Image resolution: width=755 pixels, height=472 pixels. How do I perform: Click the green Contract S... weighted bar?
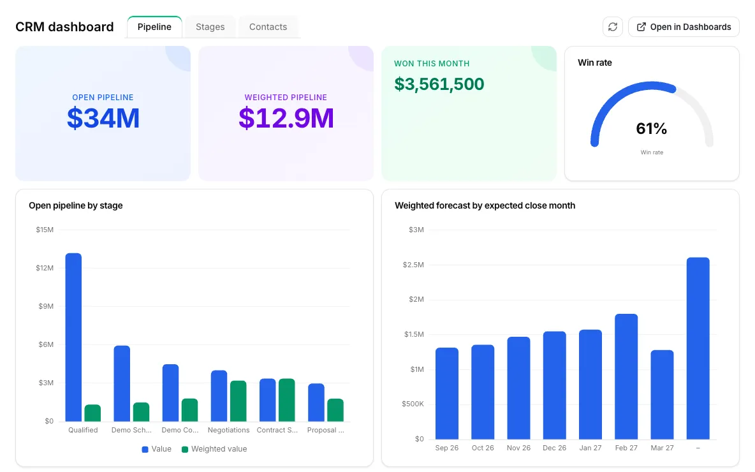tap(287, 400)
